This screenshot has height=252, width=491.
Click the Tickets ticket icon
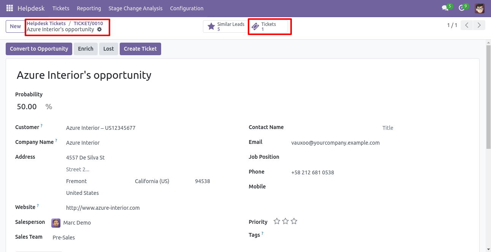coord(255,27)
